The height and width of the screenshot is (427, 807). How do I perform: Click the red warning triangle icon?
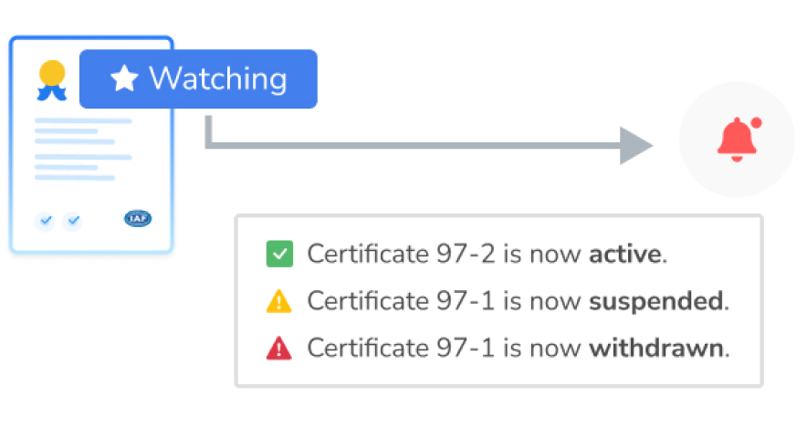coord(278,348)
